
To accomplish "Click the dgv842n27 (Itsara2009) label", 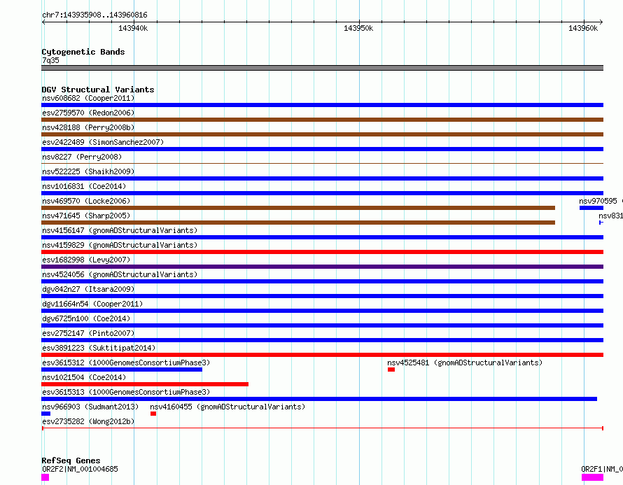I will [88, 289].
